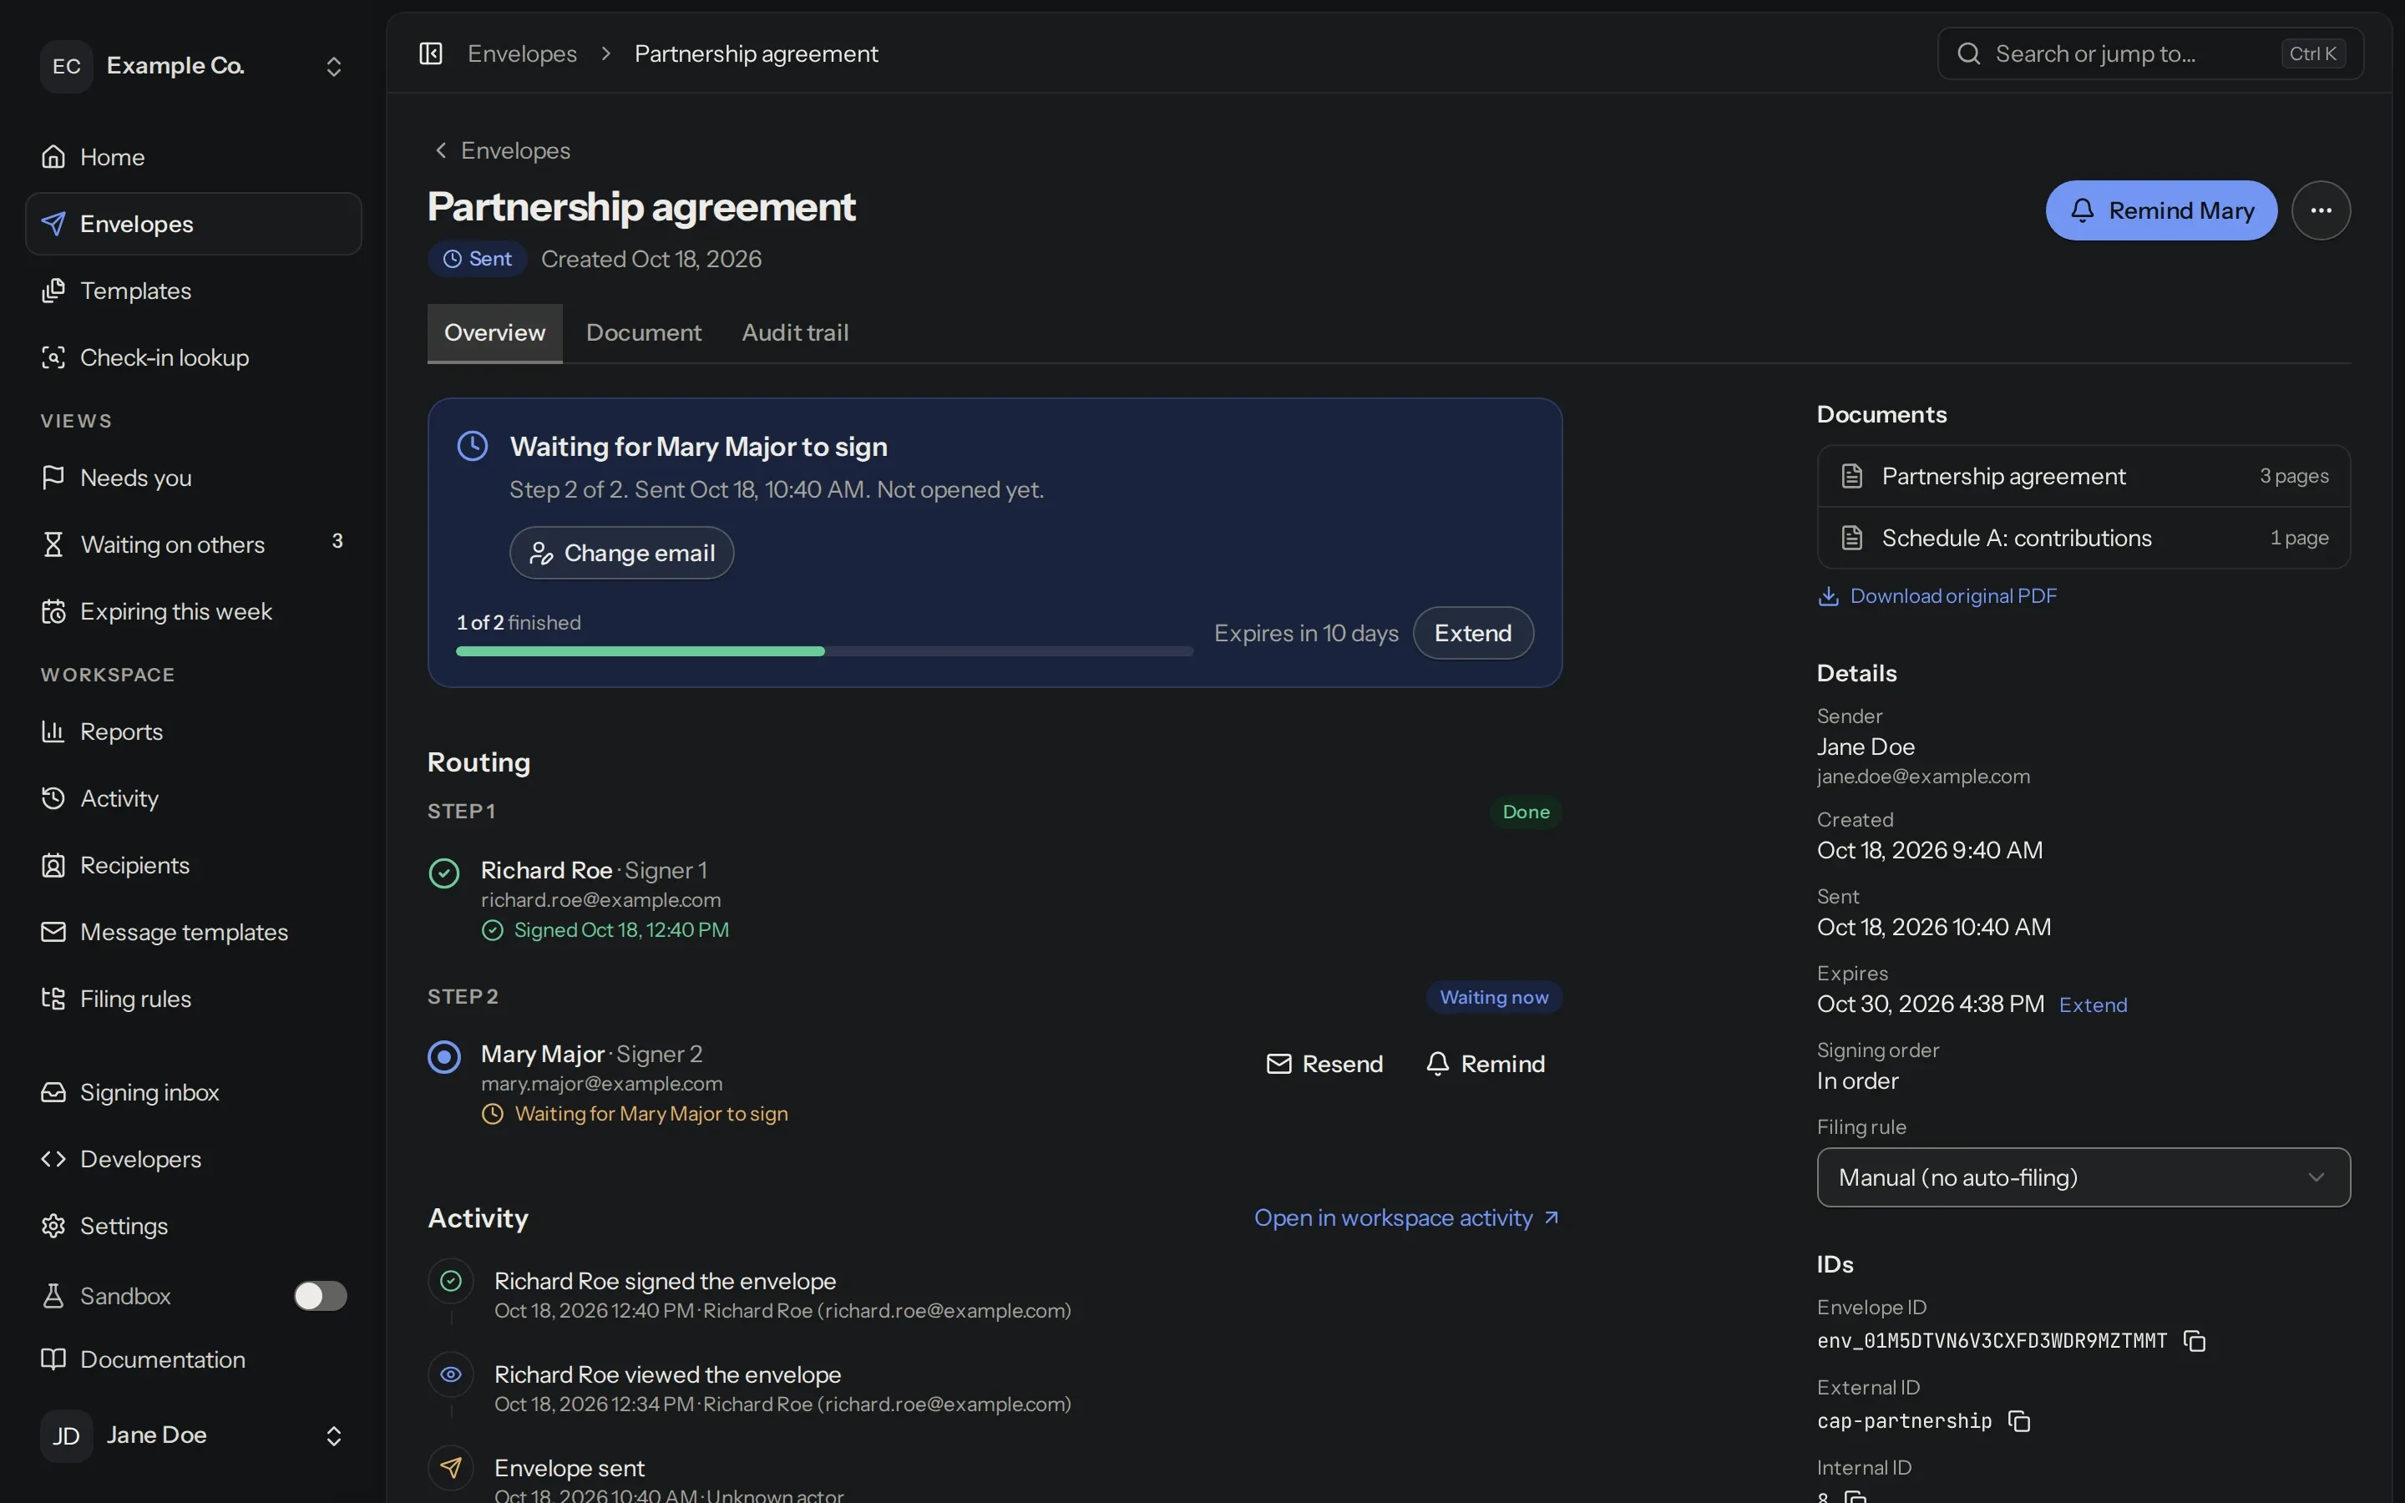Open Signing inbox
The image size is (2405, 1503).
pyautogui.click(x=193, y=1092)
